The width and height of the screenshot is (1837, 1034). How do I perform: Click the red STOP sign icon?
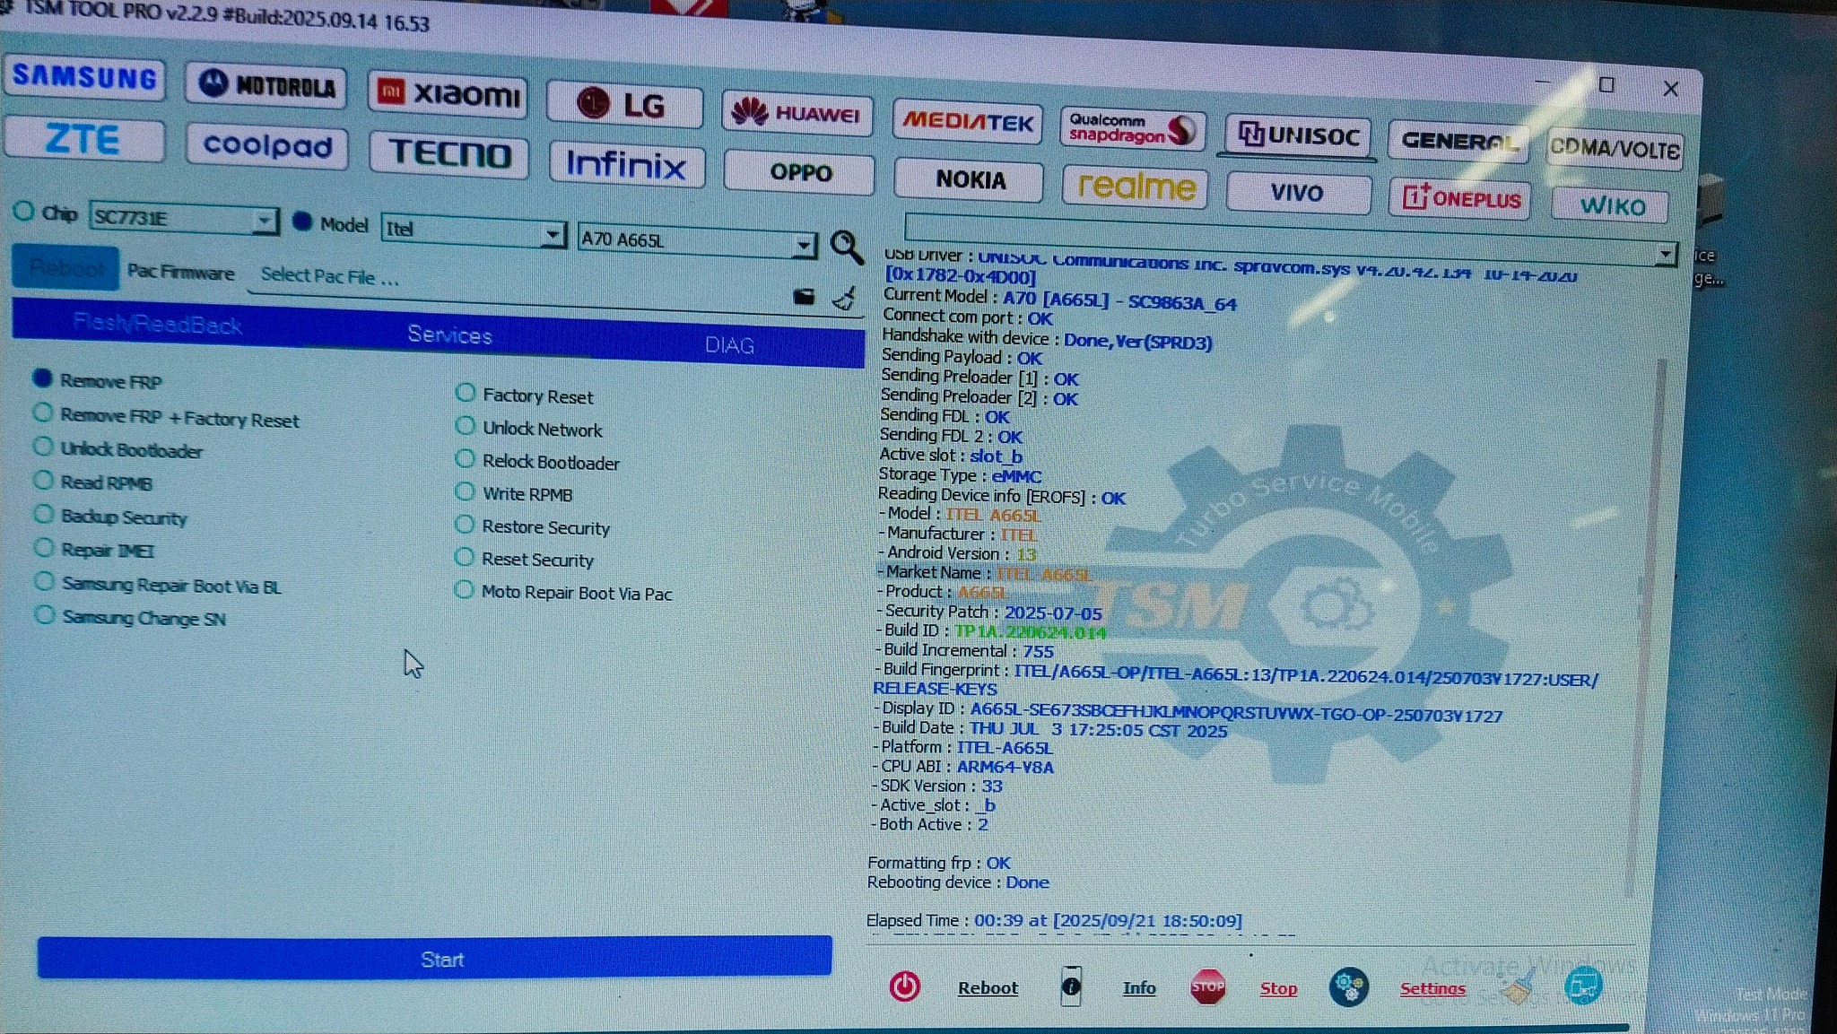tap(1207, 987)
